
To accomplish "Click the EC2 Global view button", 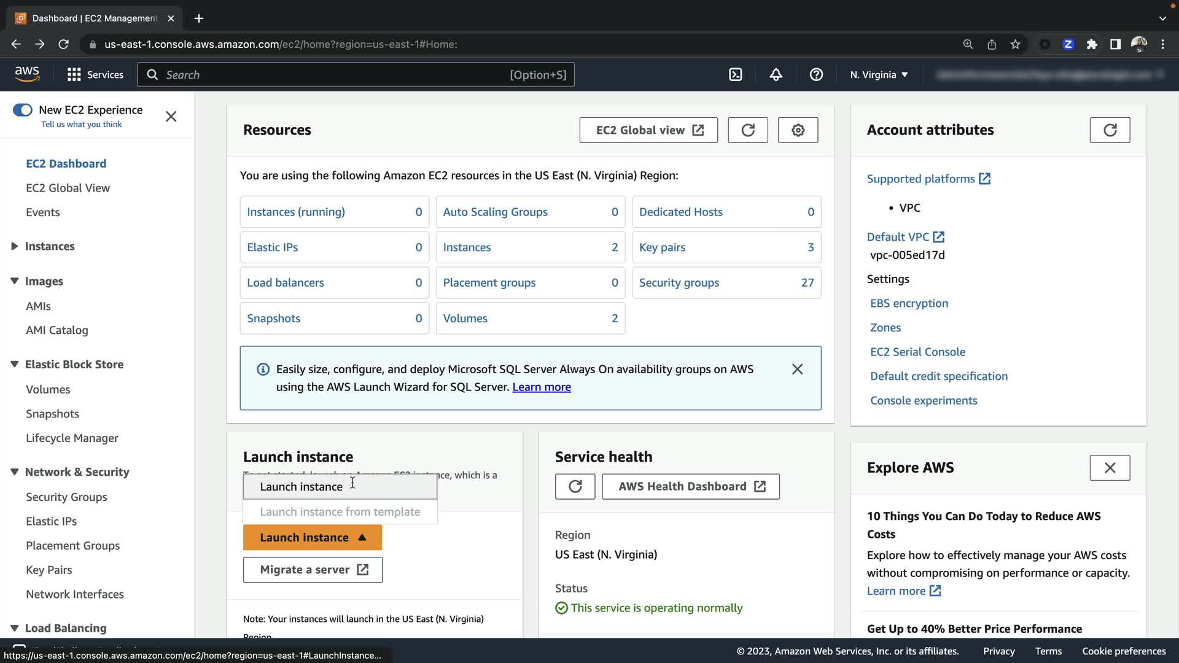I will [648, 130].
